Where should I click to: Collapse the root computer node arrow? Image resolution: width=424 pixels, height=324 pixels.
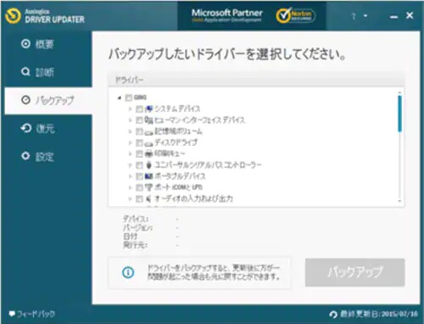120,98
